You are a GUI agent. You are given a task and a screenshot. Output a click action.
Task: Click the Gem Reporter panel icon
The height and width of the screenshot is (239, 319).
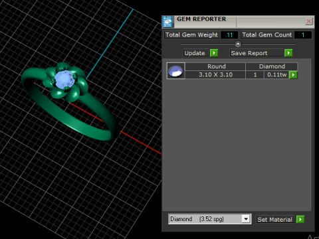click(x=167, y=22)
